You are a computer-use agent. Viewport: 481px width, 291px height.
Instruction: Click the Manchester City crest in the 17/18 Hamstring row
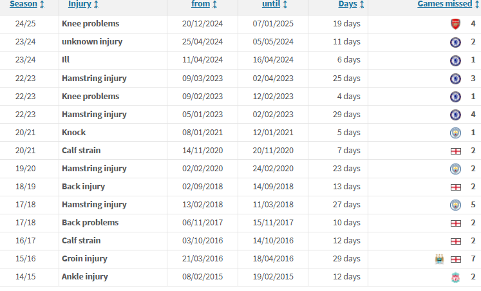[455, 205]
